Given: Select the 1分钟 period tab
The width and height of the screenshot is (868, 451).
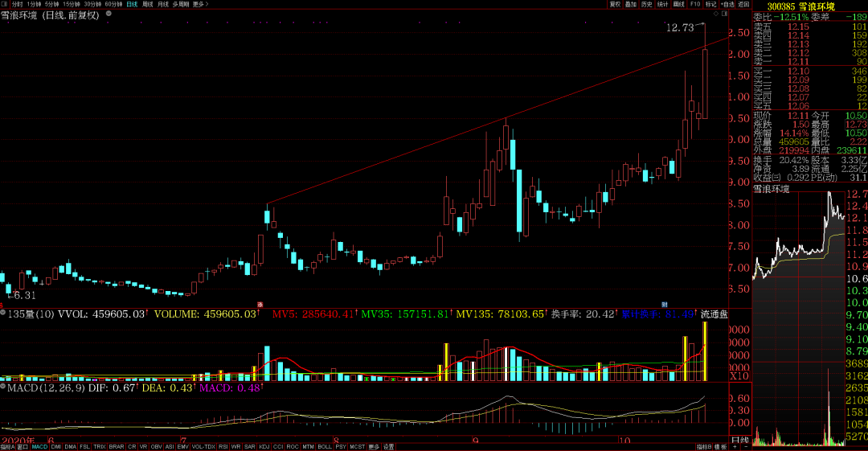Looking at the screenshot, I should [35, 4].
